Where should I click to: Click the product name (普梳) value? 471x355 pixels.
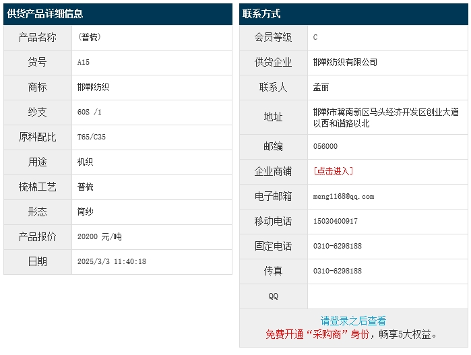[90, 37]
